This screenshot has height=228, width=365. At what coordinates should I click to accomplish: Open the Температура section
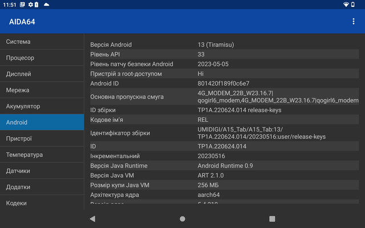click(42, 154)
